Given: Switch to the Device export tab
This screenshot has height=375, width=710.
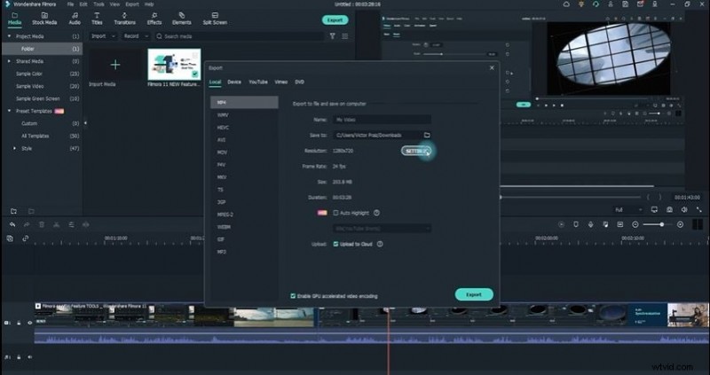Looking at the screenshot, I should coord(234,82).
